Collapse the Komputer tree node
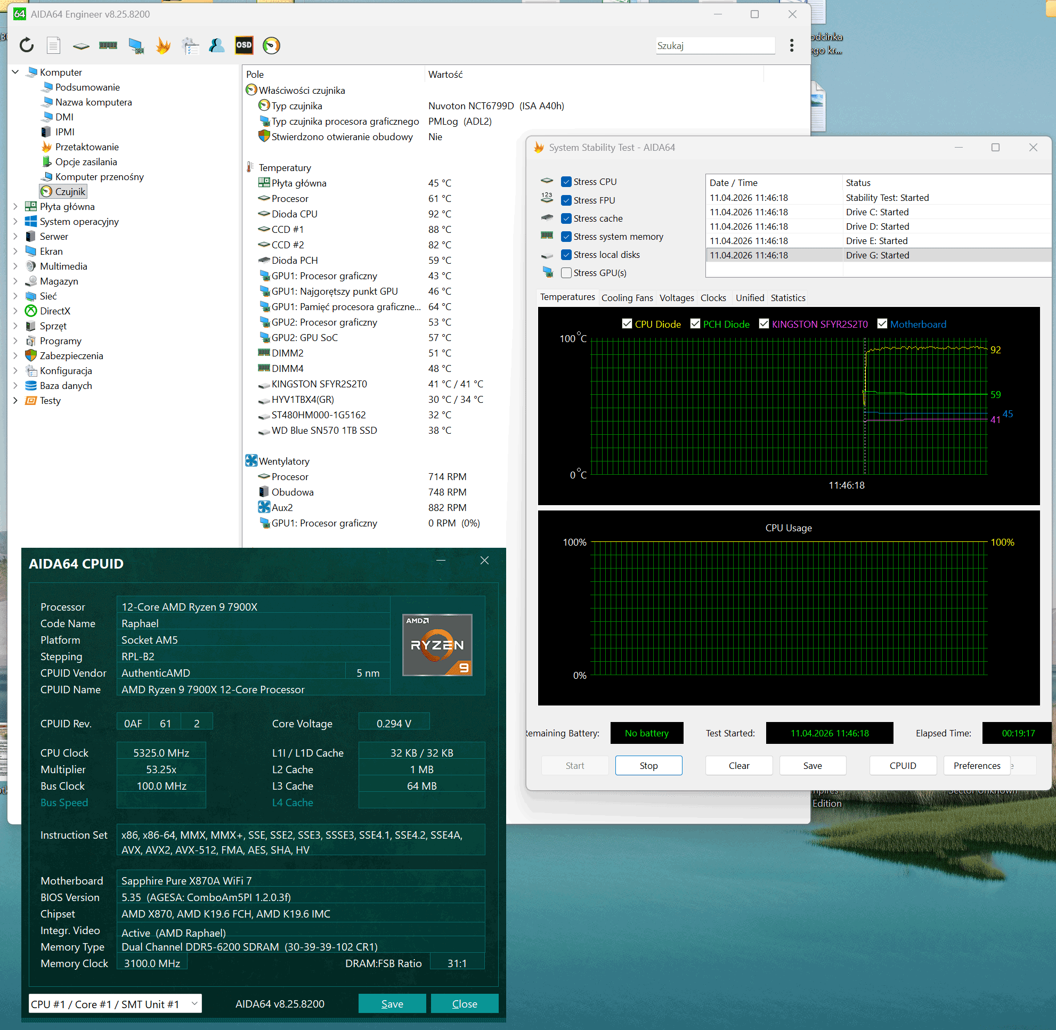The width and height of the screenshot is (1056, 1030). coord(15,72)
